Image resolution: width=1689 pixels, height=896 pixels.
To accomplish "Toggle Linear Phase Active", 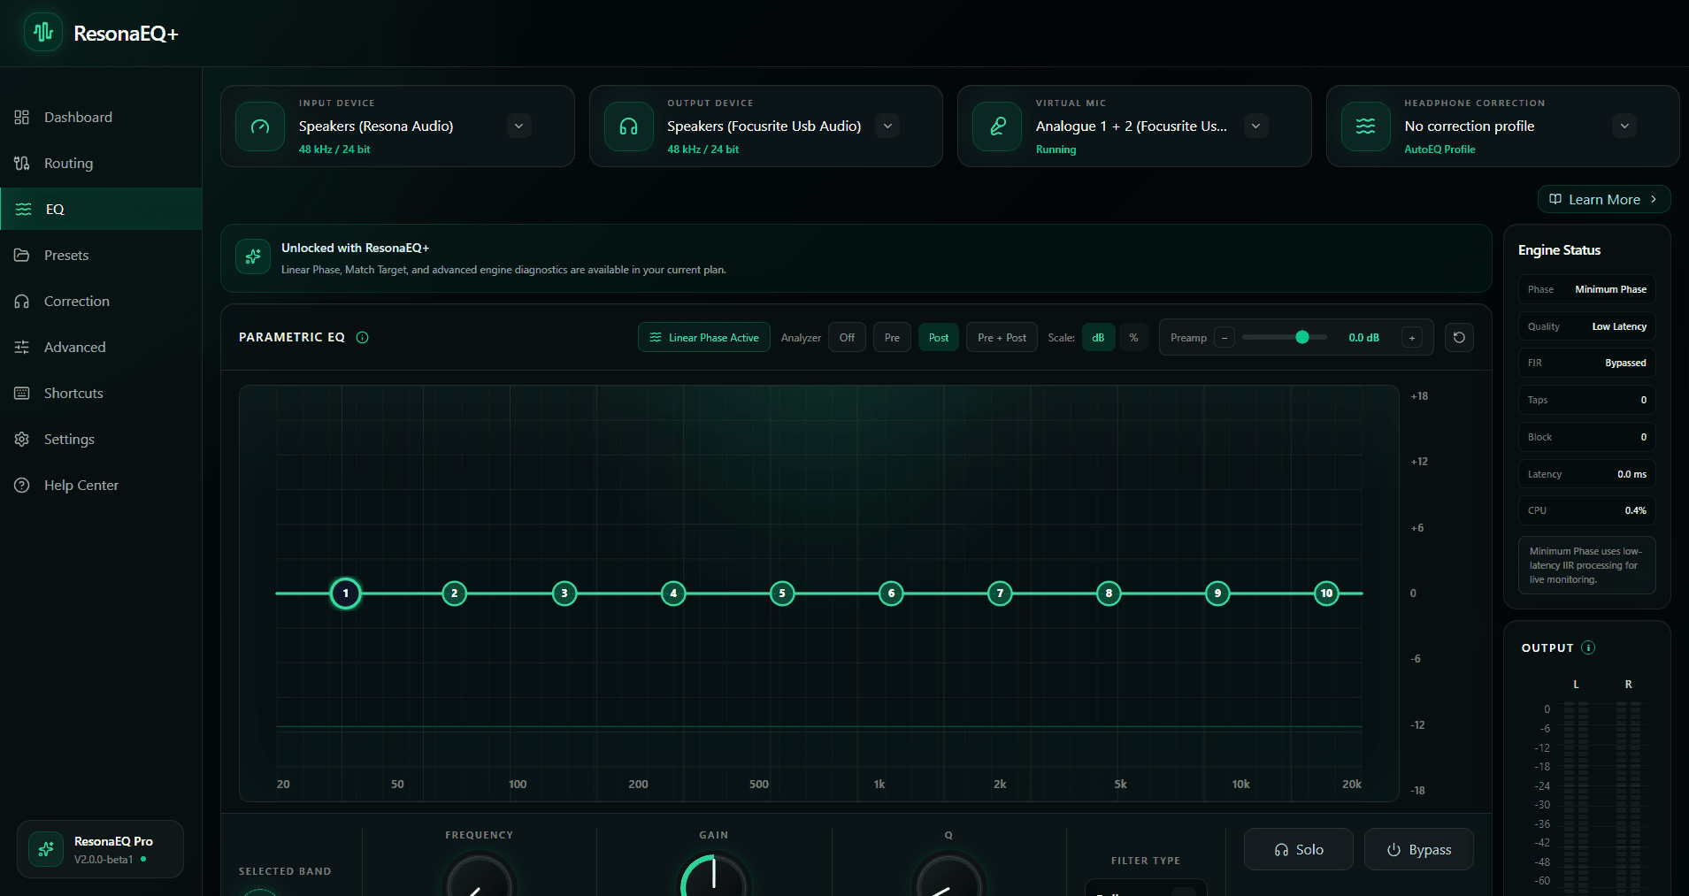I will (704, 337).
